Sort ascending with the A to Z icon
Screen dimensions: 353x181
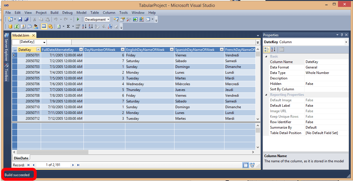click(x=84, y=26)
